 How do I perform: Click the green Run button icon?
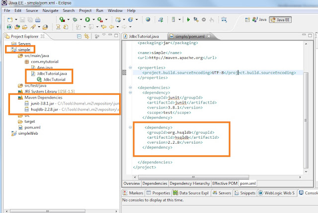(x=87, y=20)
